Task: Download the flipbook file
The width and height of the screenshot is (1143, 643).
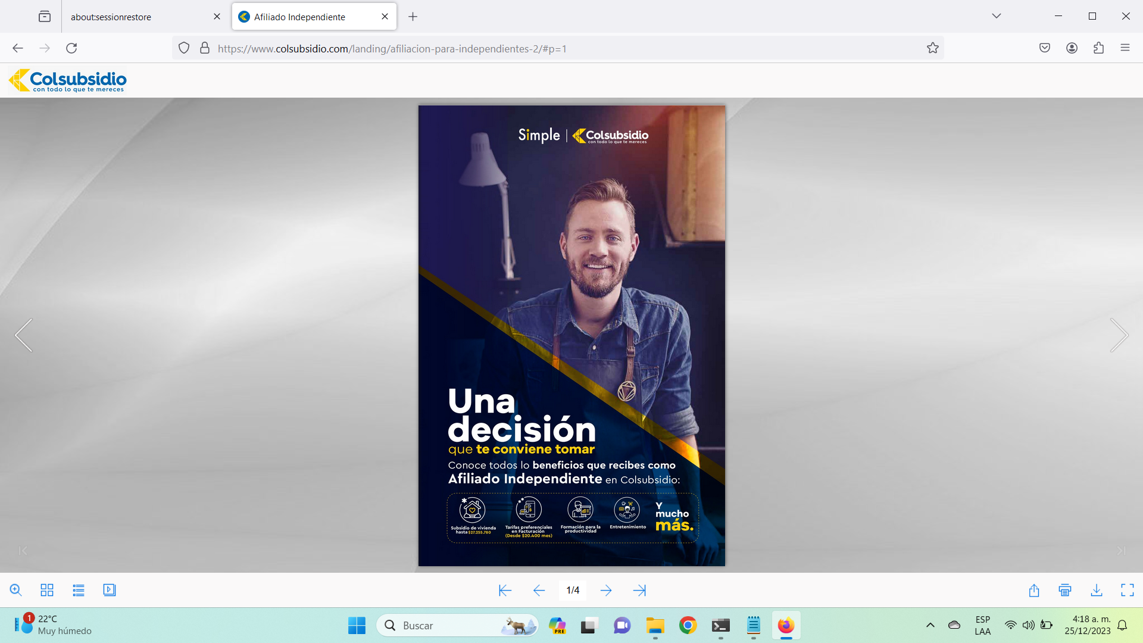Action: [x=1097, y=590]
